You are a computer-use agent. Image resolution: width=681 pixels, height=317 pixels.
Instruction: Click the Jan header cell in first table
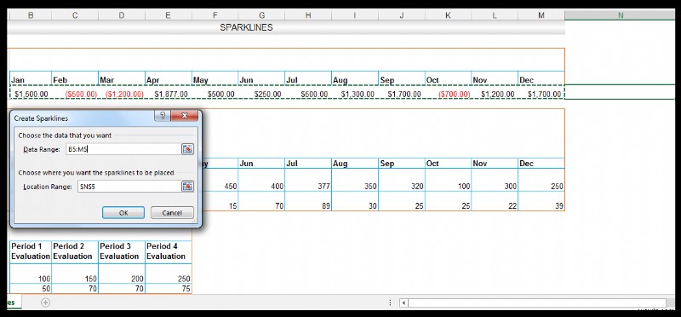pos(31,78)
